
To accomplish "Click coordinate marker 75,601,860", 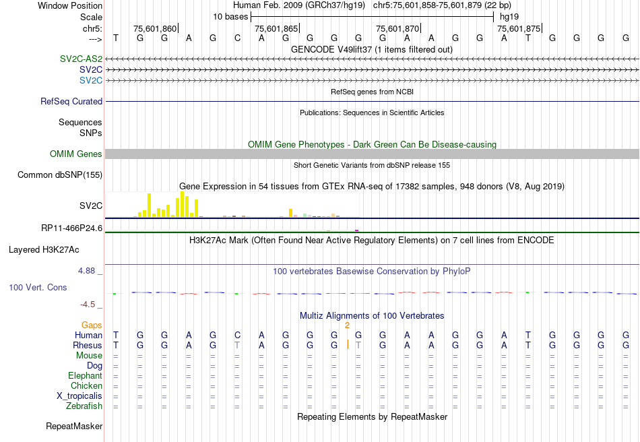I will coord(155,28).
